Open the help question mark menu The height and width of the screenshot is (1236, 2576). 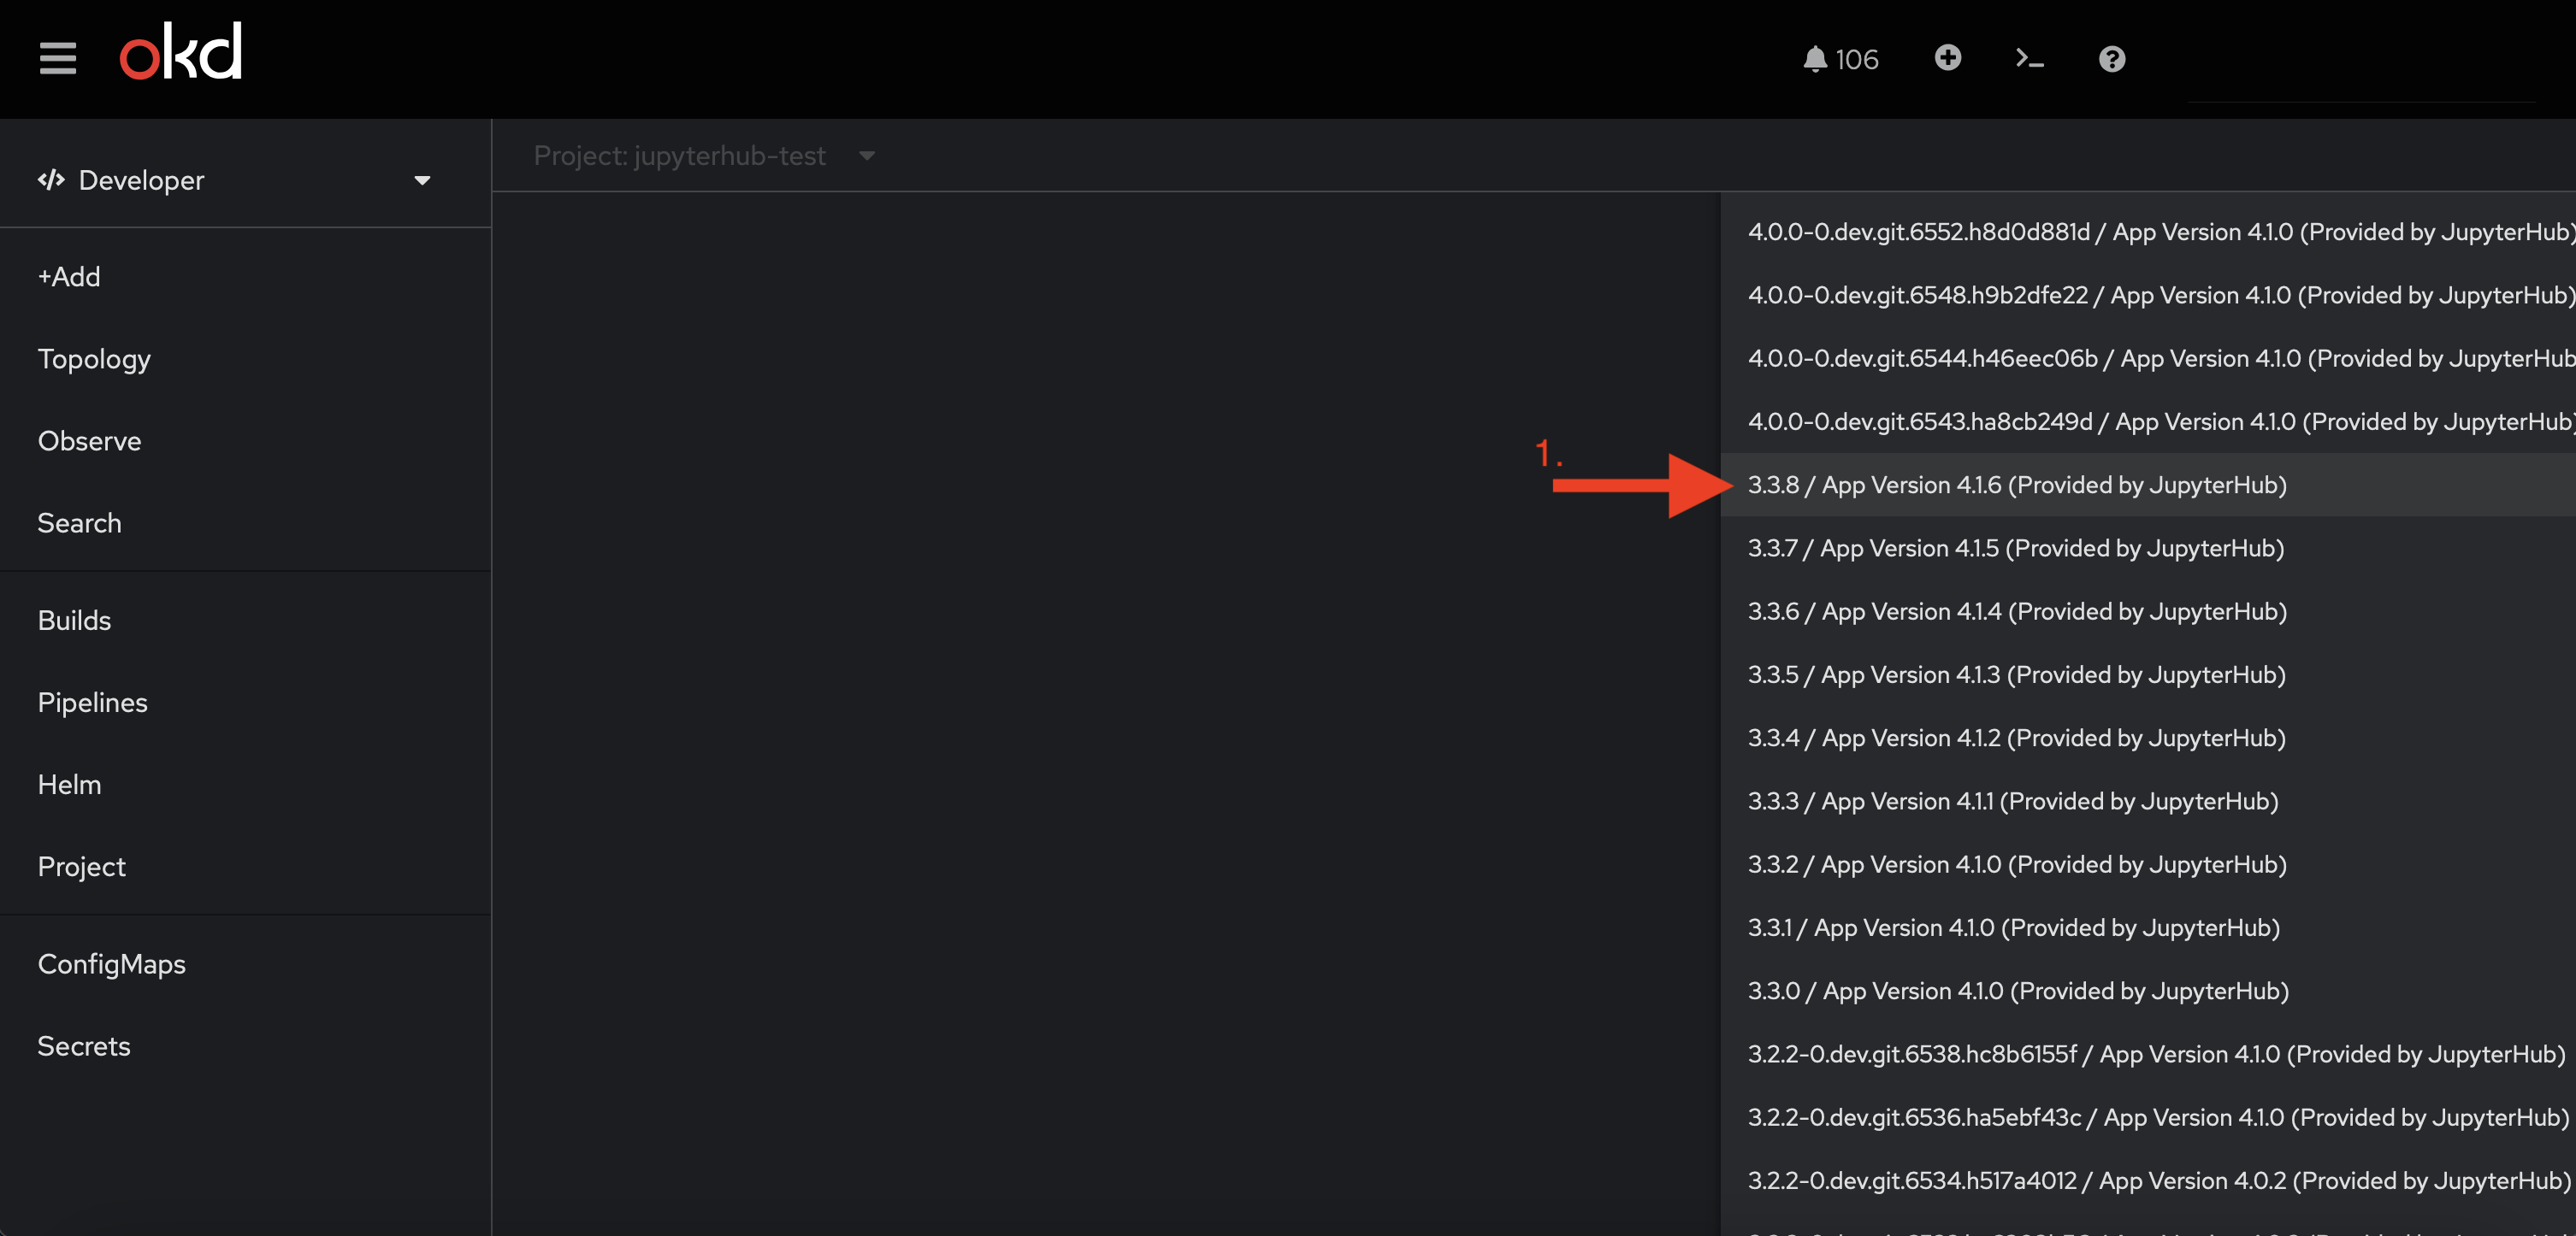point(2111,59)
